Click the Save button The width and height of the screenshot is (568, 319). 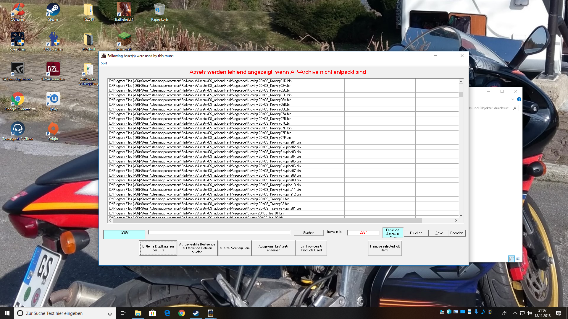tap(439, 233)
